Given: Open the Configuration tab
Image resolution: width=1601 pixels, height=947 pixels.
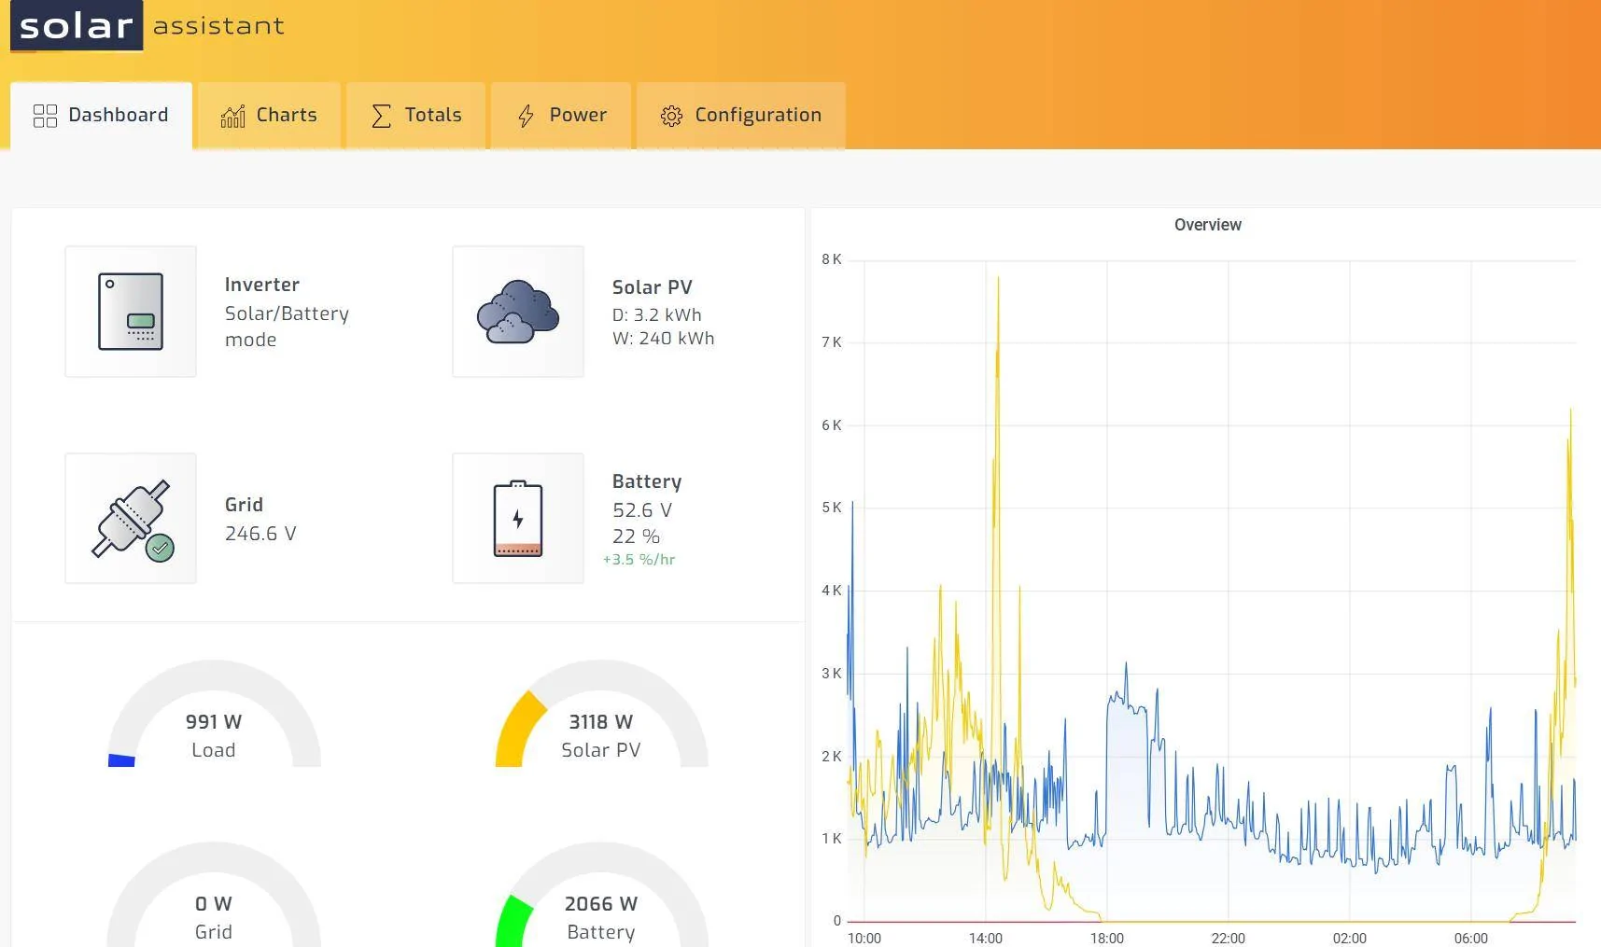Looking at the screenshot, I should (x=741, y=116).
